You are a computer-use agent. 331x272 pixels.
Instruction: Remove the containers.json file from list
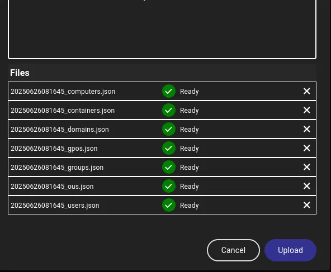click(x=306, y=110)
